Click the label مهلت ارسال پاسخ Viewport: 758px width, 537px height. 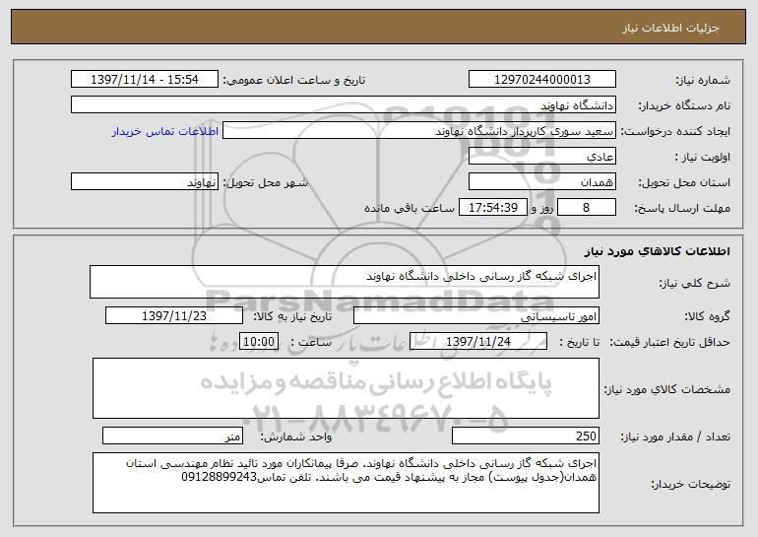(682, 209)
